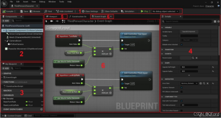Click the Simulation toolbar button
The width and height of the screenshot is (221, 118).
coord(128,11)
